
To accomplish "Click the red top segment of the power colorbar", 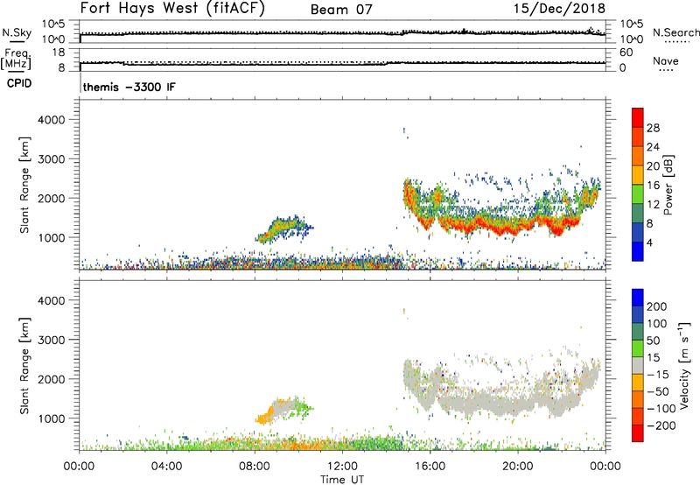I will coord(638,118).
